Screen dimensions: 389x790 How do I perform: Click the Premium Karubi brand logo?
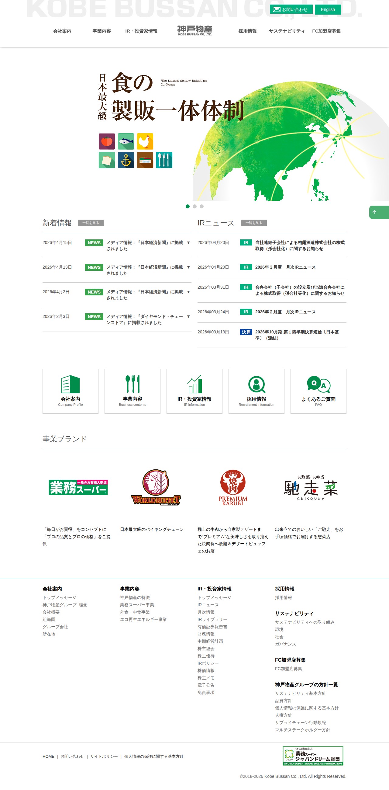click(233, 487)
